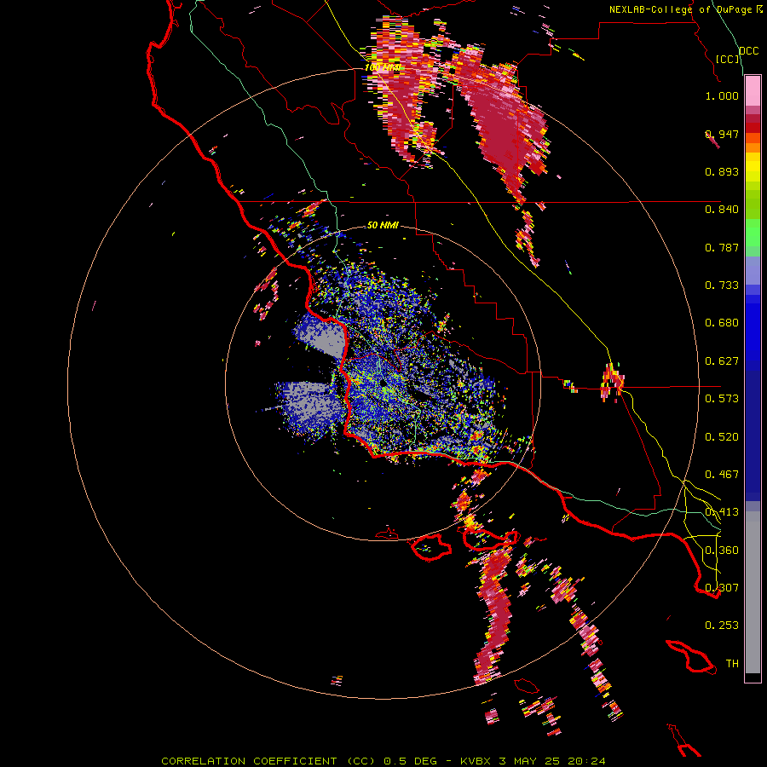Select the 0.413 scale value
767x767 pixels.
point(722,512)
